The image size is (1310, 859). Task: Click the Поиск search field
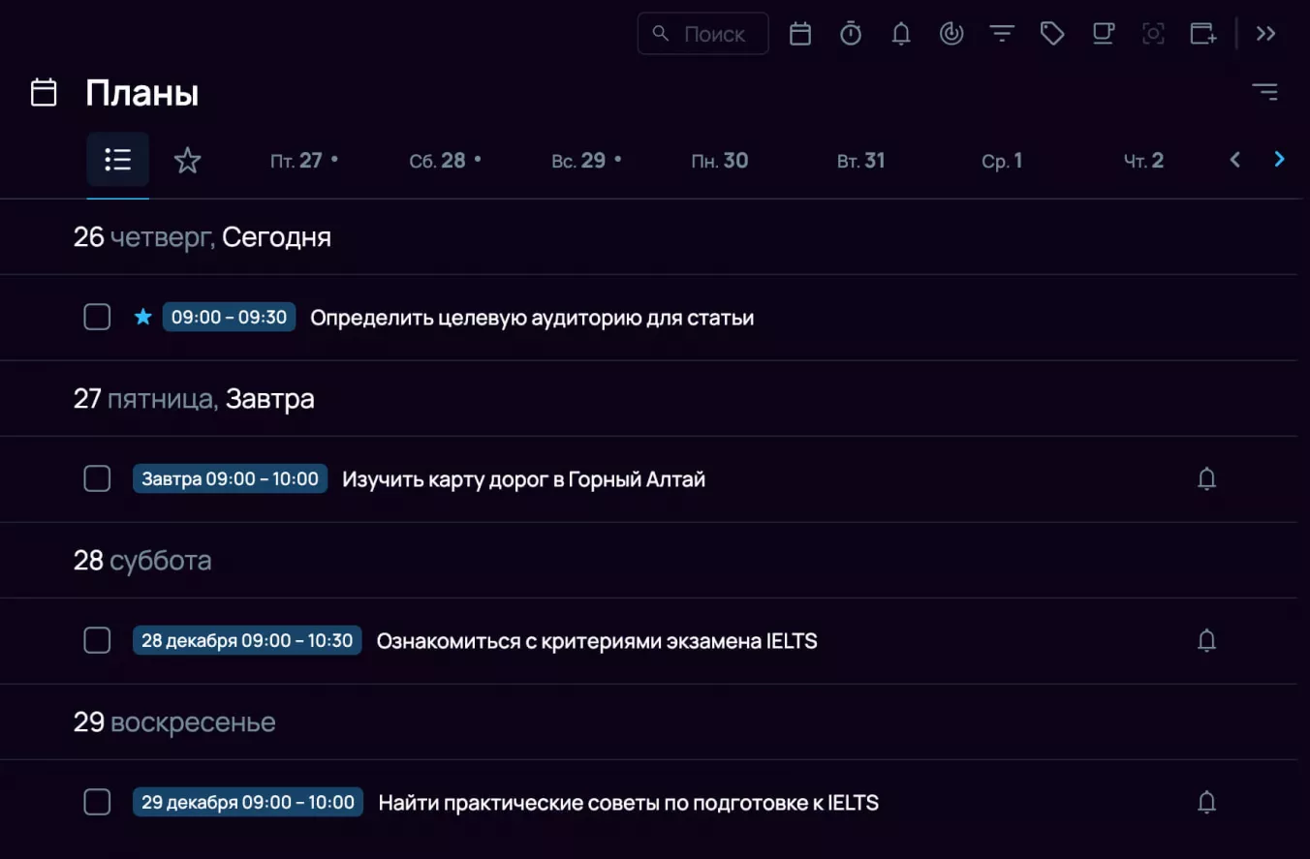point(703,34)
